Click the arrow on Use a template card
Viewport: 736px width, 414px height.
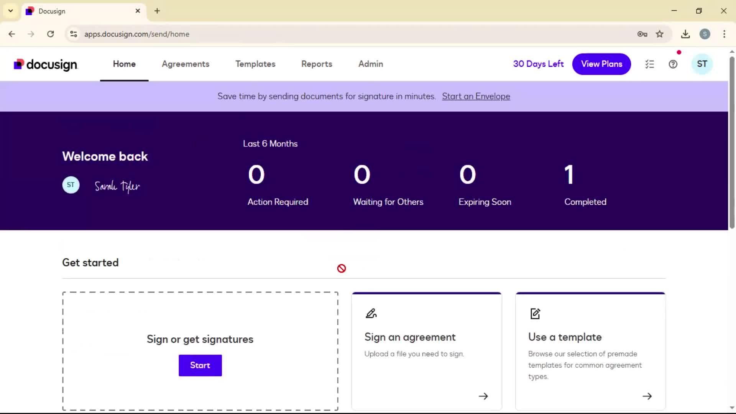tap(647, 396)
